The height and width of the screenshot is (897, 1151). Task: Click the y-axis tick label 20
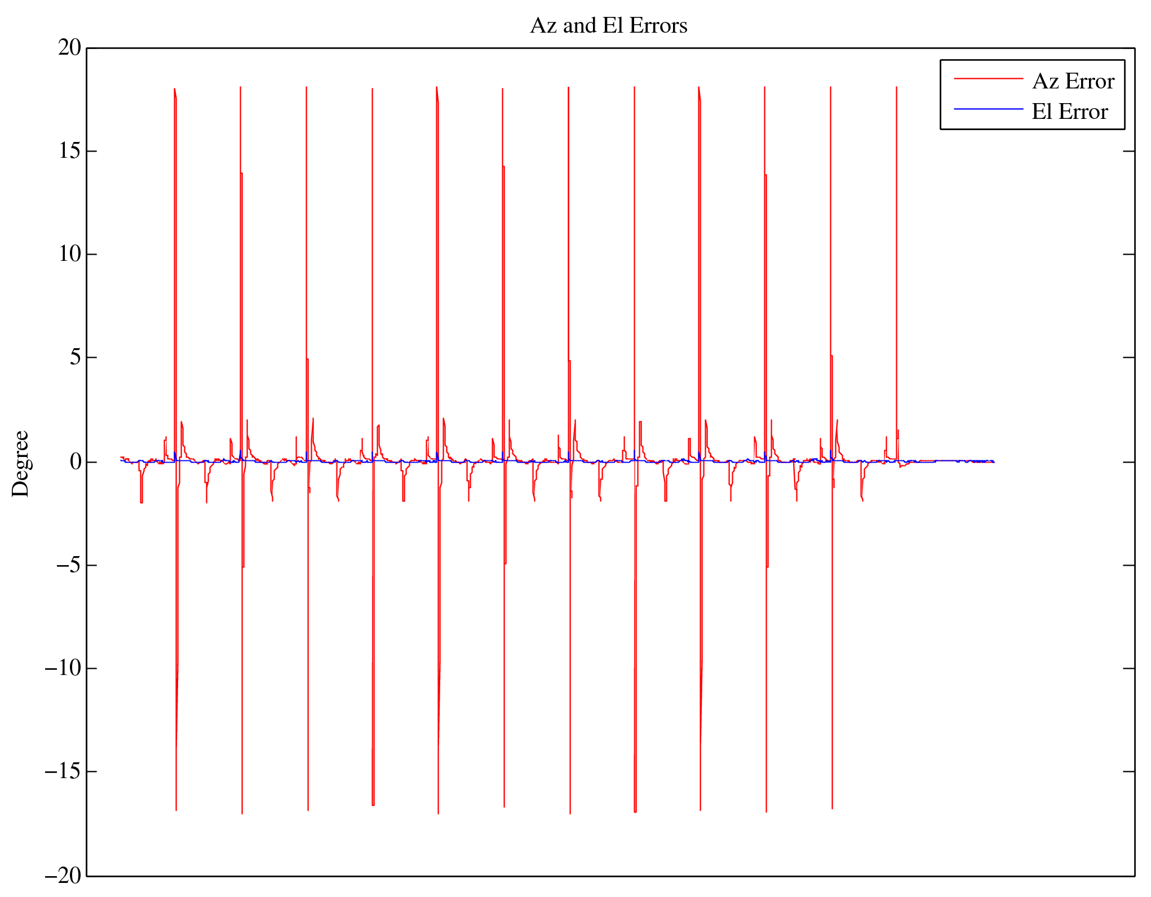coord(70,48)
